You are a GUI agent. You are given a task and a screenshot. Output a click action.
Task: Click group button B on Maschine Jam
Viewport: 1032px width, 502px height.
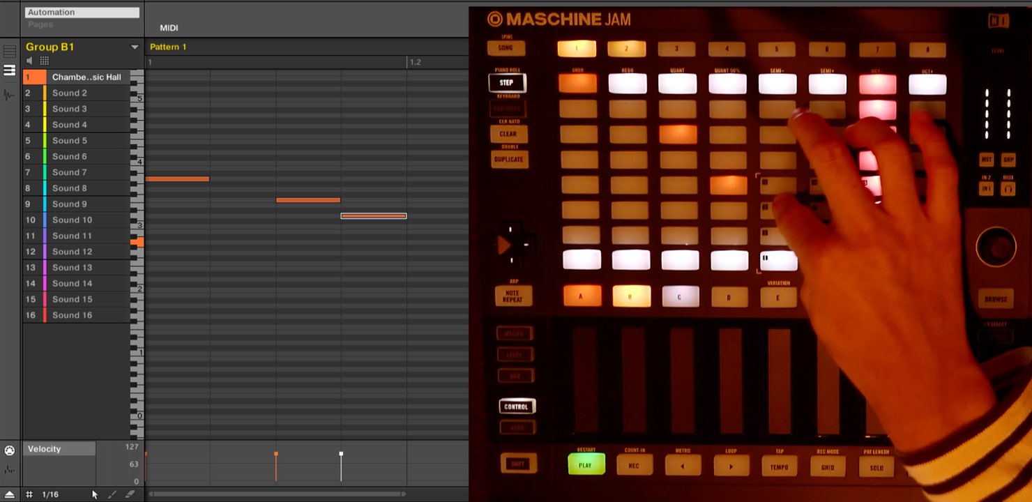[x=631, y=296]
